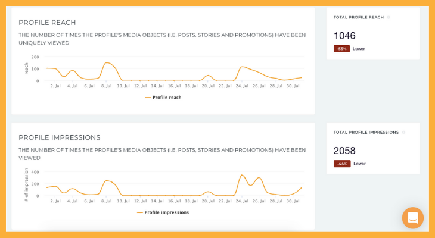This screenshot has height=238, width=435.
Task: Click the 26. Jul peak on impressions chart
Action: 259,177
